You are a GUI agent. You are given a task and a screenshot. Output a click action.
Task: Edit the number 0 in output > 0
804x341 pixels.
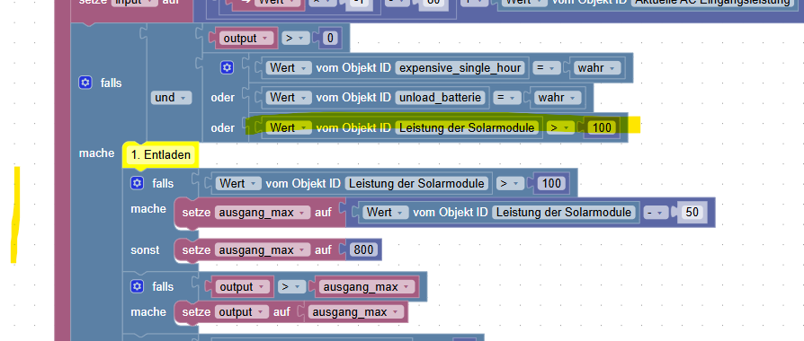click(330, 38)
